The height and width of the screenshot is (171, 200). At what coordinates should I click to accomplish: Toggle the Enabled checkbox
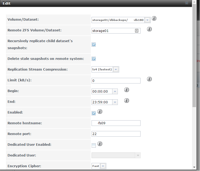94,113
